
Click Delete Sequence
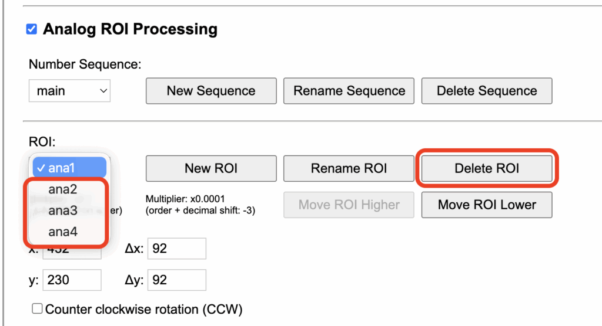[487, 91]
